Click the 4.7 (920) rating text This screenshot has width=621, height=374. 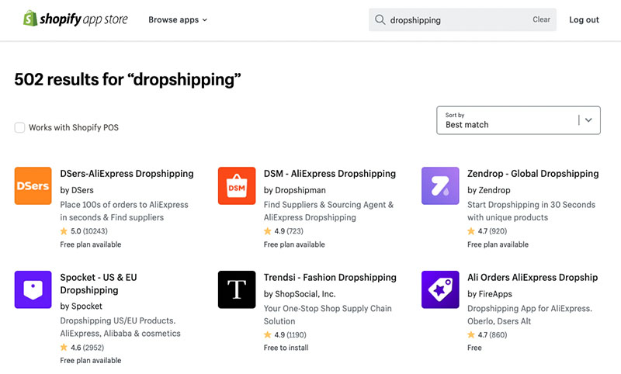point(492,231)
